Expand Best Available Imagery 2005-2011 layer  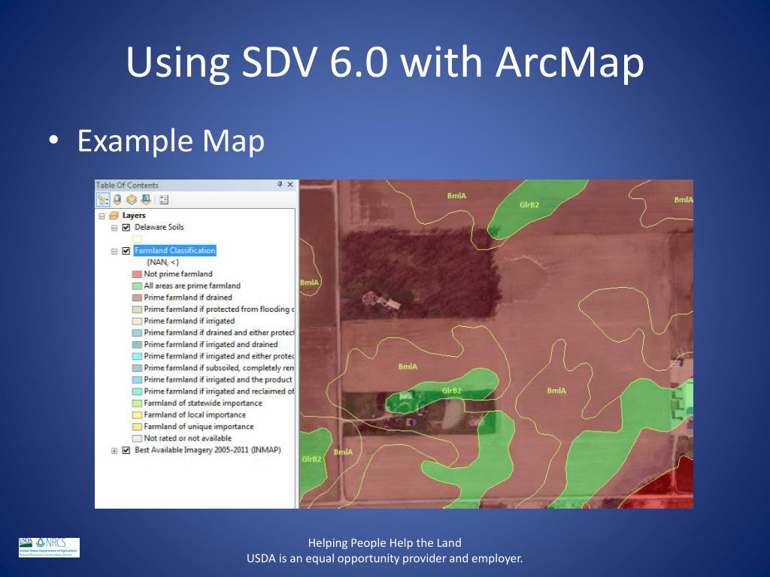(x=114, y=451)
